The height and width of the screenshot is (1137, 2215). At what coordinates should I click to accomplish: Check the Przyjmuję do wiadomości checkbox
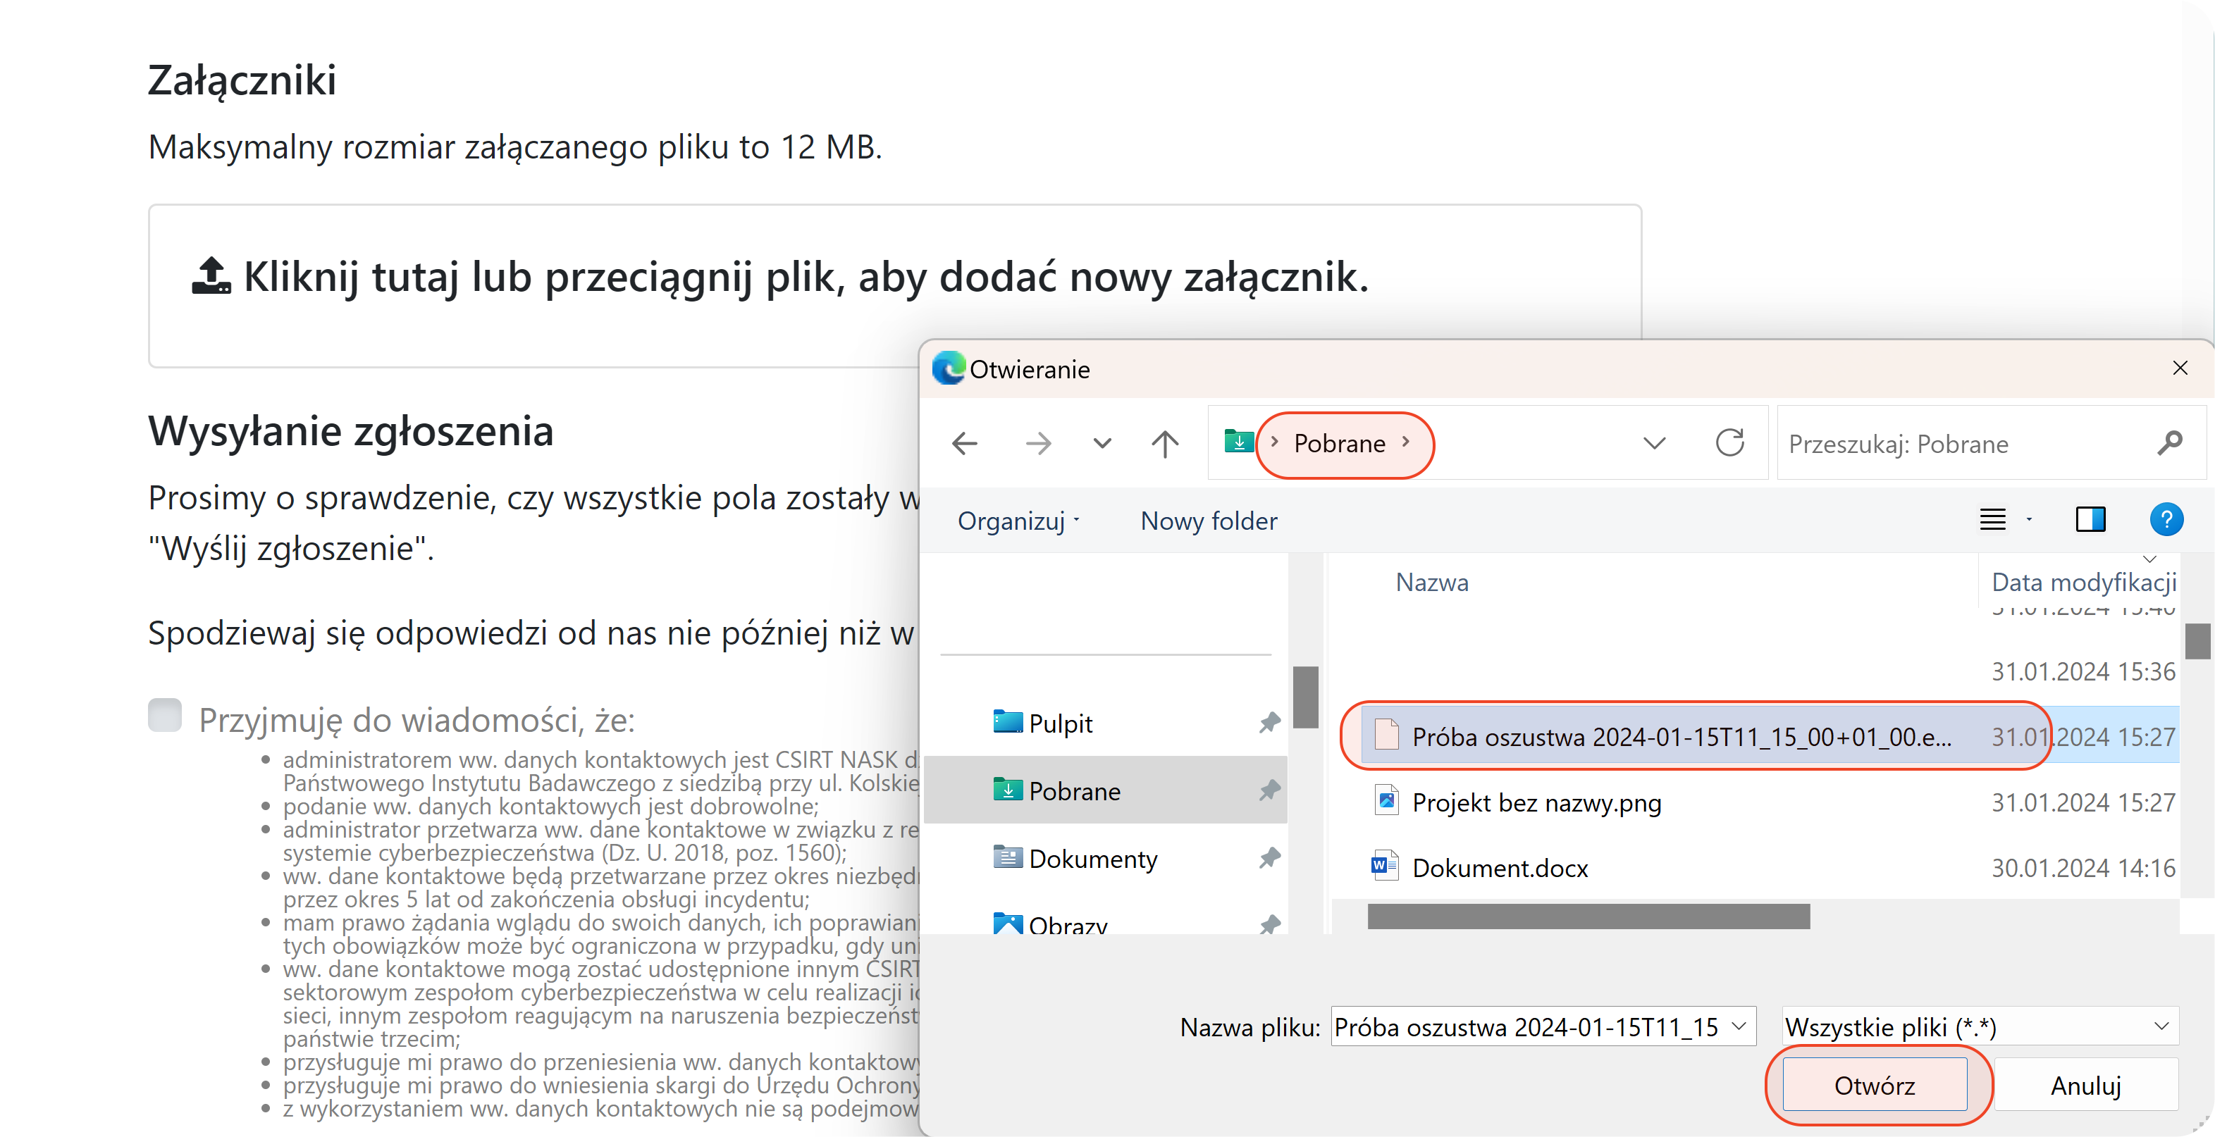tap(164, 715)
